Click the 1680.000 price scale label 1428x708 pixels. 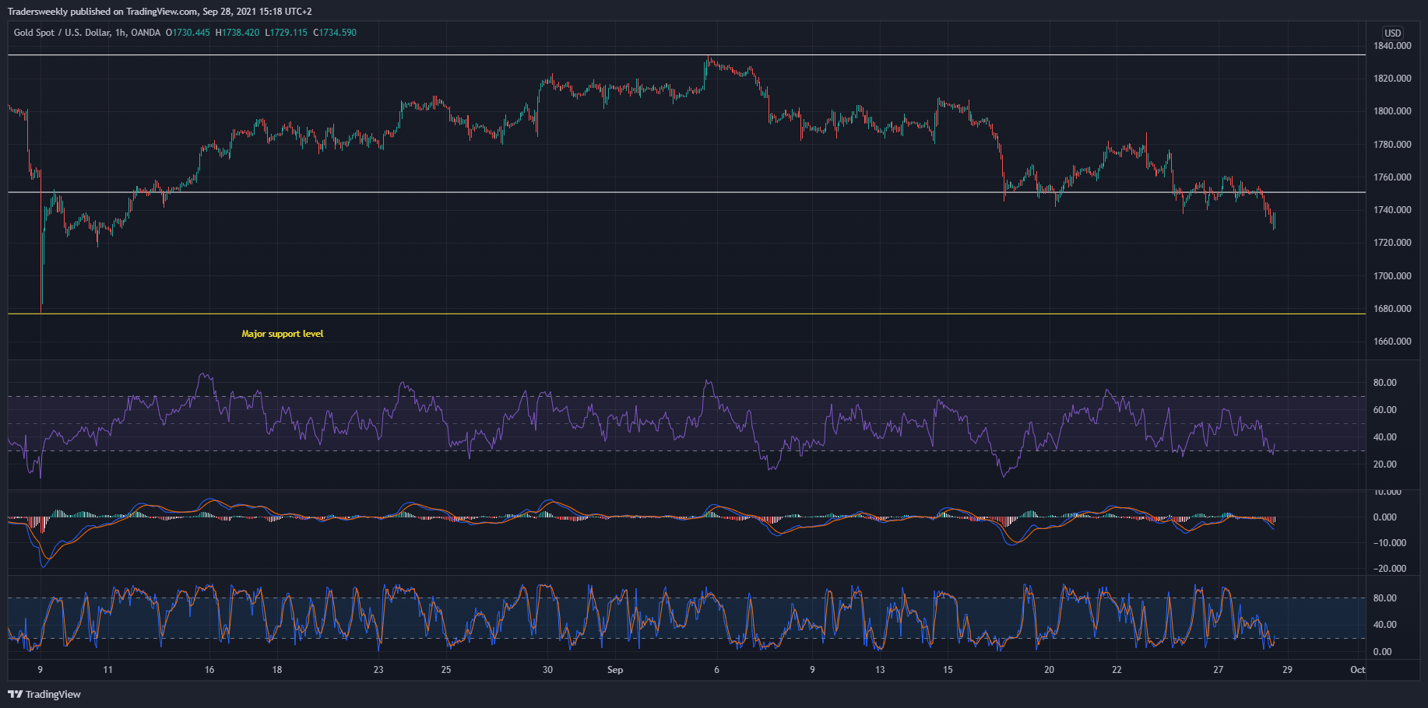tap(1392, 309)
